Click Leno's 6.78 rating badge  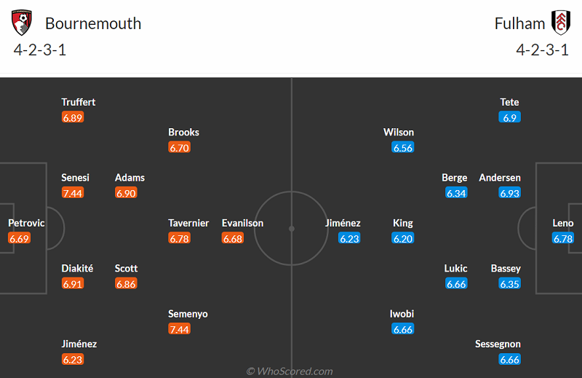pyautogui.click(x=562, y=238)
